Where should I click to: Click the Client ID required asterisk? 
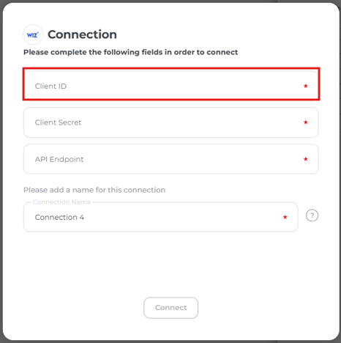[306, 86]
